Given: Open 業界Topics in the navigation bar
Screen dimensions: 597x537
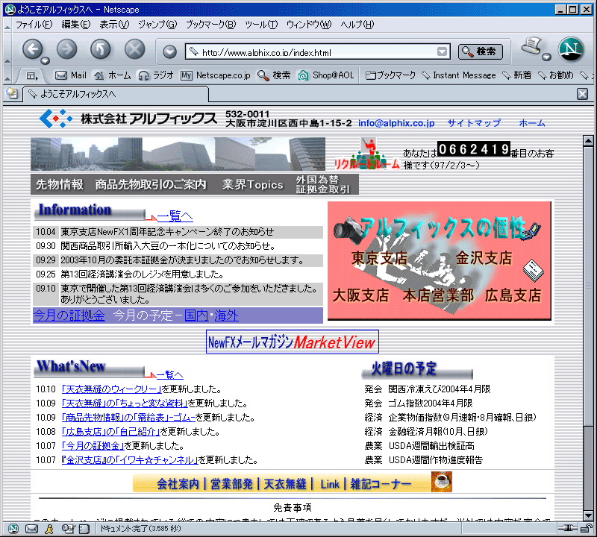Looking at the screenshot, I should tap(252, 184).
